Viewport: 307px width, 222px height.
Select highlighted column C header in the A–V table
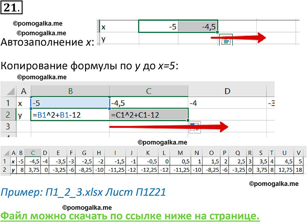point(33,153)
